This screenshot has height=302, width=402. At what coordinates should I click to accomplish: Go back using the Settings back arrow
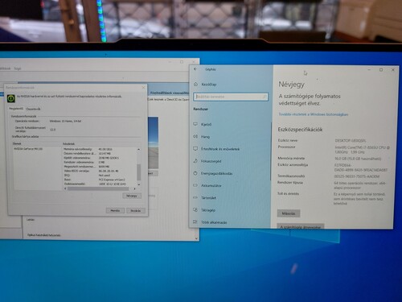pyautogui.click(x=195, y=69)
